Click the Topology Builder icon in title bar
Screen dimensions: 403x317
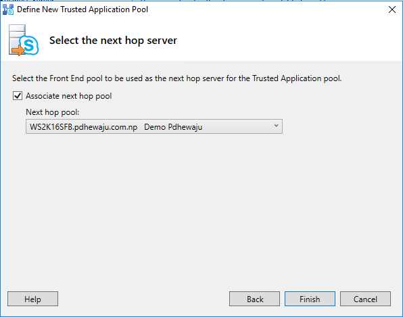[7, 9]
